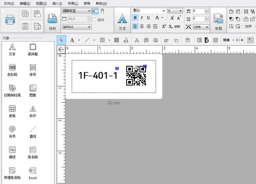Click the scissors cut icon
Image resolution: width=256 pixels, height=184 pixels.
137,40
